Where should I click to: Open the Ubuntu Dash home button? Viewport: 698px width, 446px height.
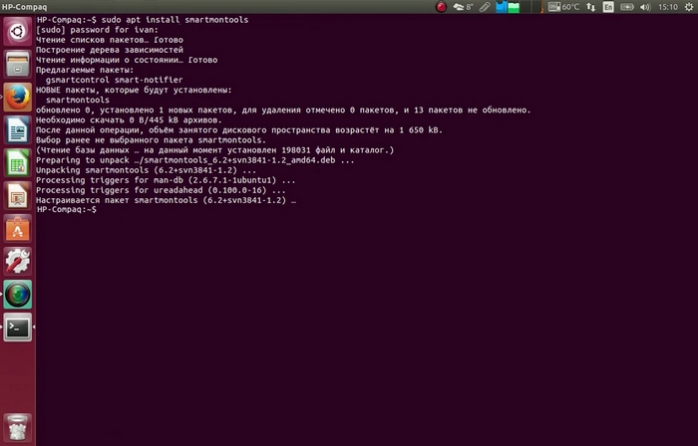pos(17,31)
